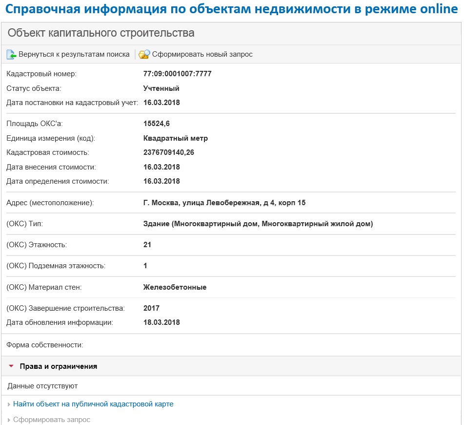The image size is (464, 425).
Task: Click building type value "Здание (Многоквартирный дом...)"
Action: tap(258, 224)
